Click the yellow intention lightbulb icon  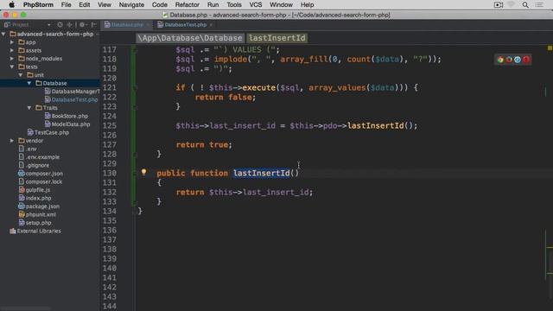click(x=144, y=172)
